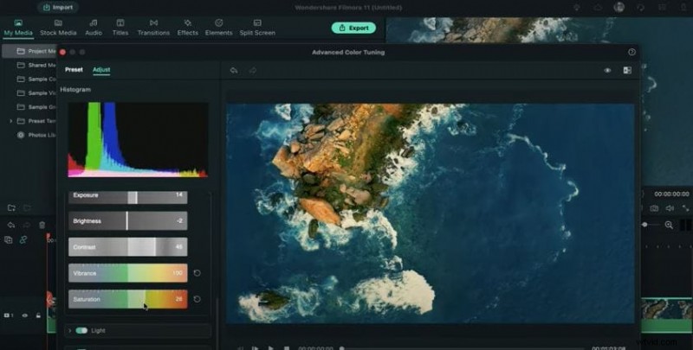This screenshot has height=350, width=693.
Task: Expand the Preset Templates folder
Action: (x=10, y=121)
